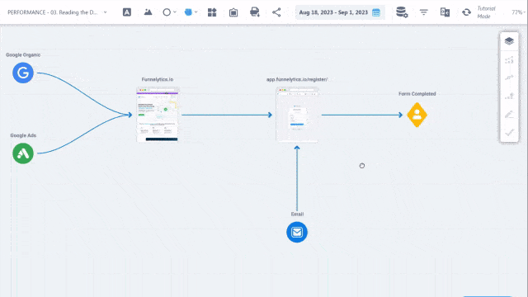The height and width of the screenshot is (297, 528).
Task: Select the blue hand pan tool
Action: [x=188, y=12]
